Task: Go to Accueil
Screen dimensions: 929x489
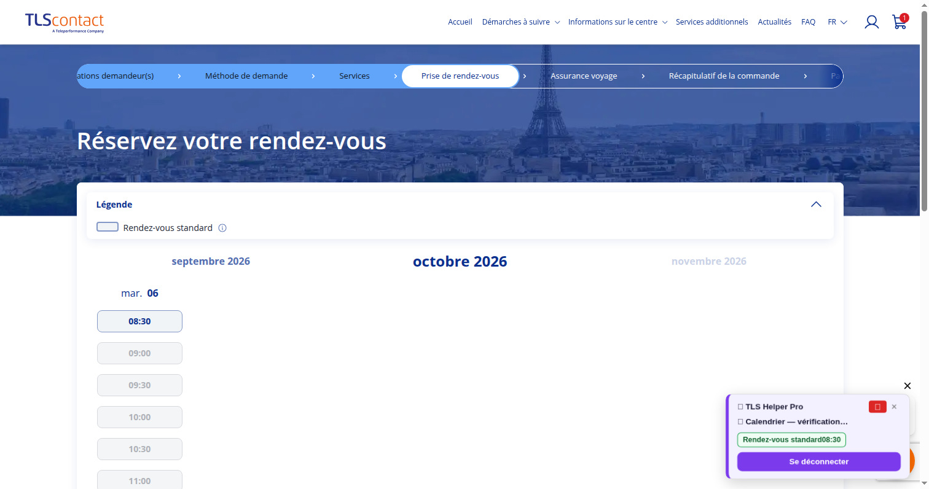Action: [460, 22]
